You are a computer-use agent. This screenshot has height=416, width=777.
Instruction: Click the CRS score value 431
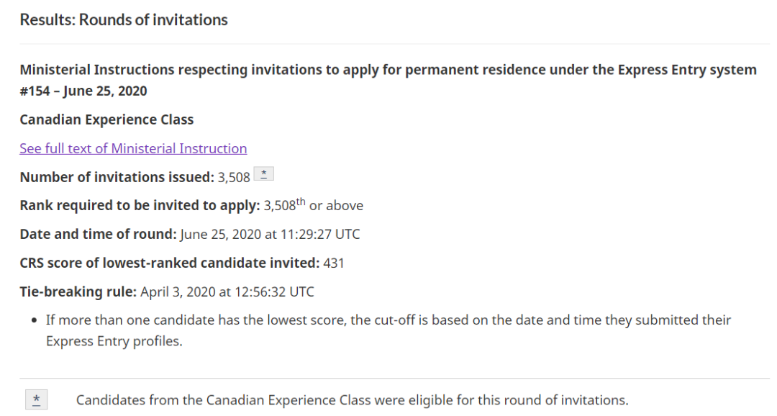click(334, 263)
